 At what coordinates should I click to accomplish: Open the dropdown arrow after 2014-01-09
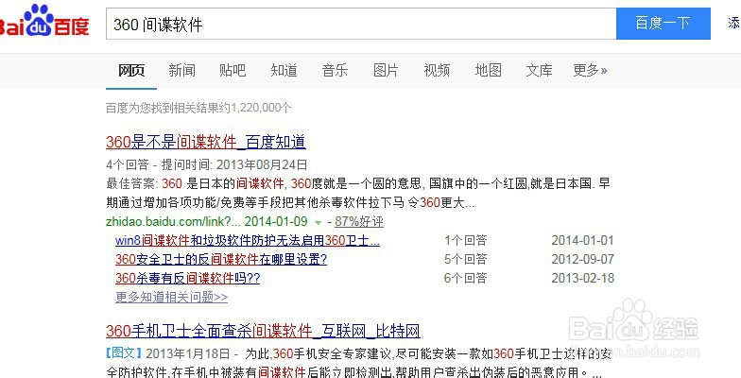click(318, 222)
